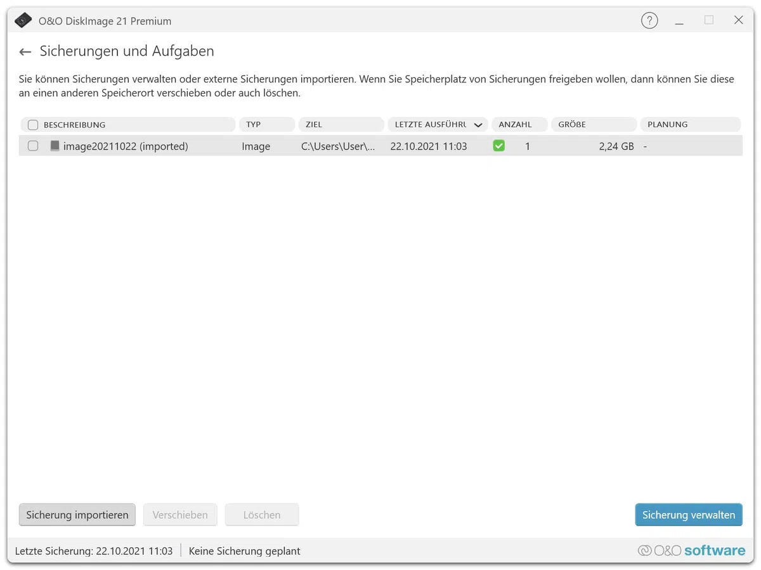Sort by the ANZAHL column header

(x=519, y=124)
